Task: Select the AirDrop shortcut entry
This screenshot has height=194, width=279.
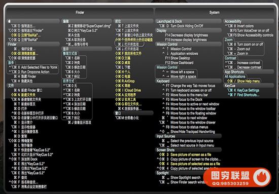Action: [x=125, y=81]
